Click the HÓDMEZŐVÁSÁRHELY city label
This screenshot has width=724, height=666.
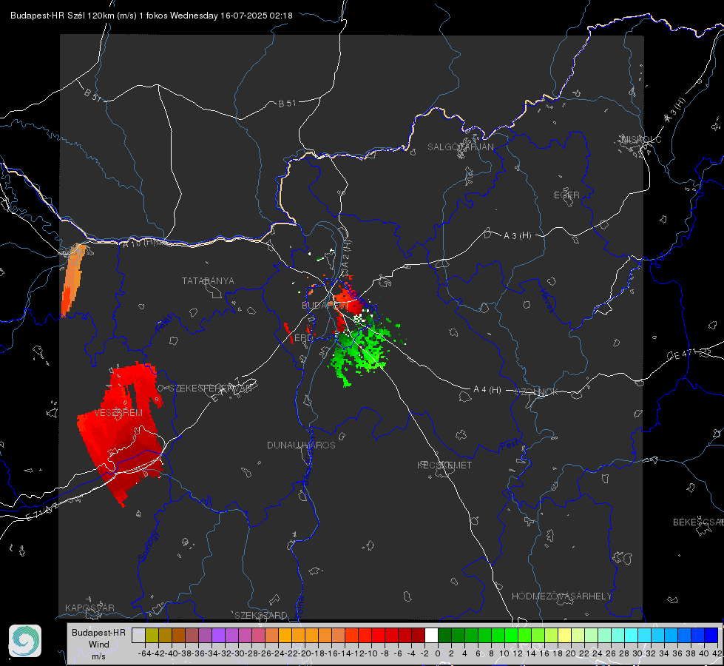[561, 596]
